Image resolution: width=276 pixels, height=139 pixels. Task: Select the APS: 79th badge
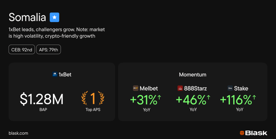49,49
